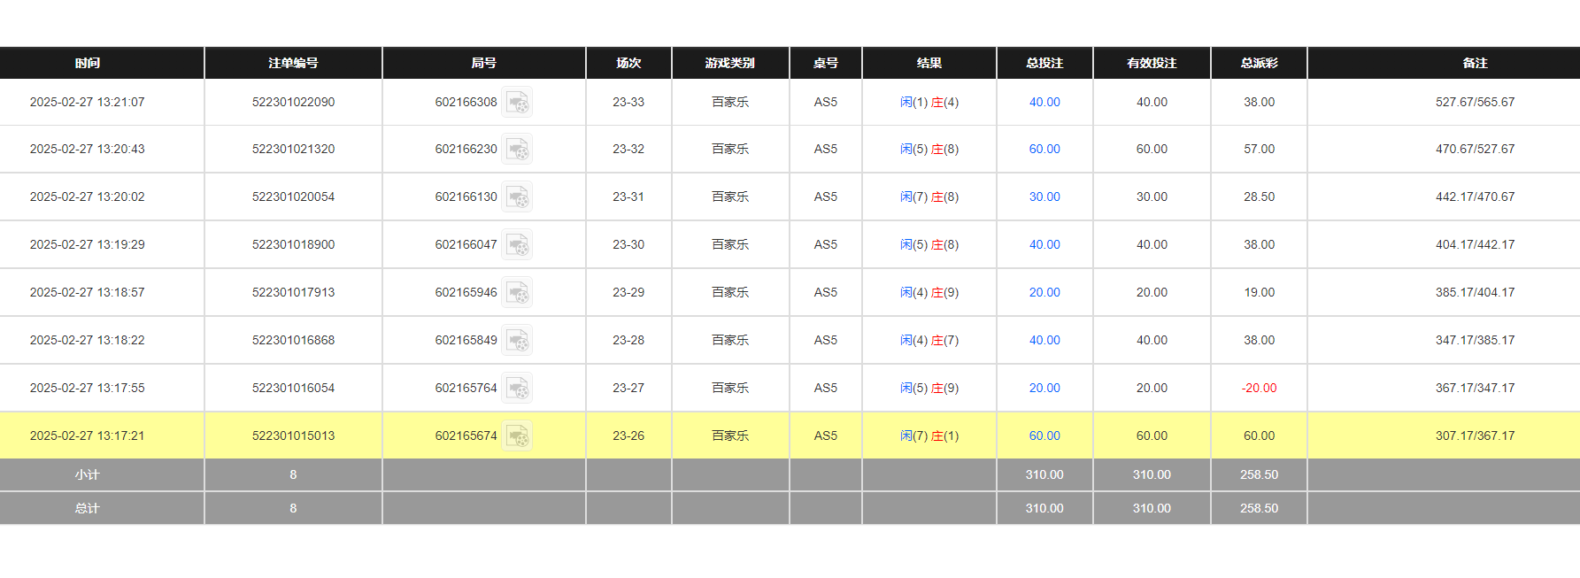Click the video icon next to 602166130
1580x578 pixels.
[x=518, y=197]
